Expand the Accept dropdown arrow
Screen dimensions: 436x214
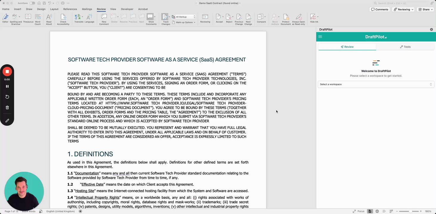(x=223, y=17)
